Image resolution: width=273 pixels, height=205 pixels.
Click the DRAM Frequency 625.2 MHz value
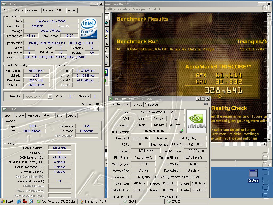point(59,148)
